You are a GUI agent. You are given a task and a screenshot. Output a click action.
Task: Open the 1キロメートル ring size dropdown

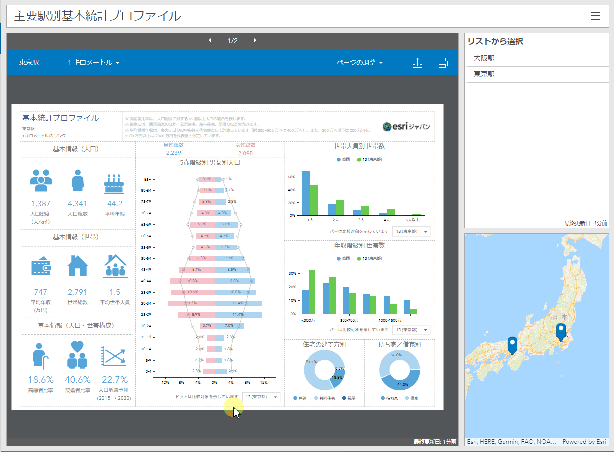[94, 63]
